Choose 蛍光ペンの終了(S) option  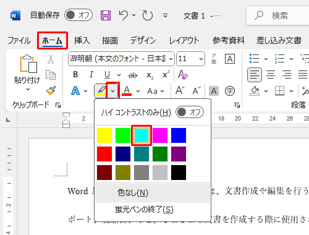pyautogui.click(x=153, y=210)
